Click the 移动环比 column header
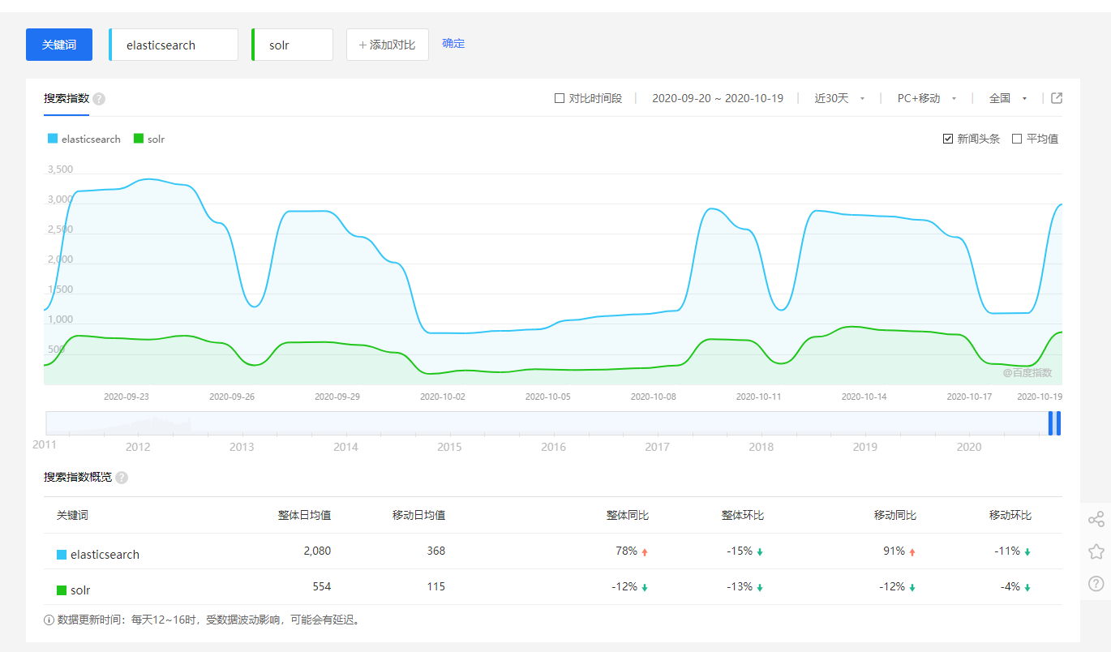The image size is (1111, 652). click(1010, 515)
